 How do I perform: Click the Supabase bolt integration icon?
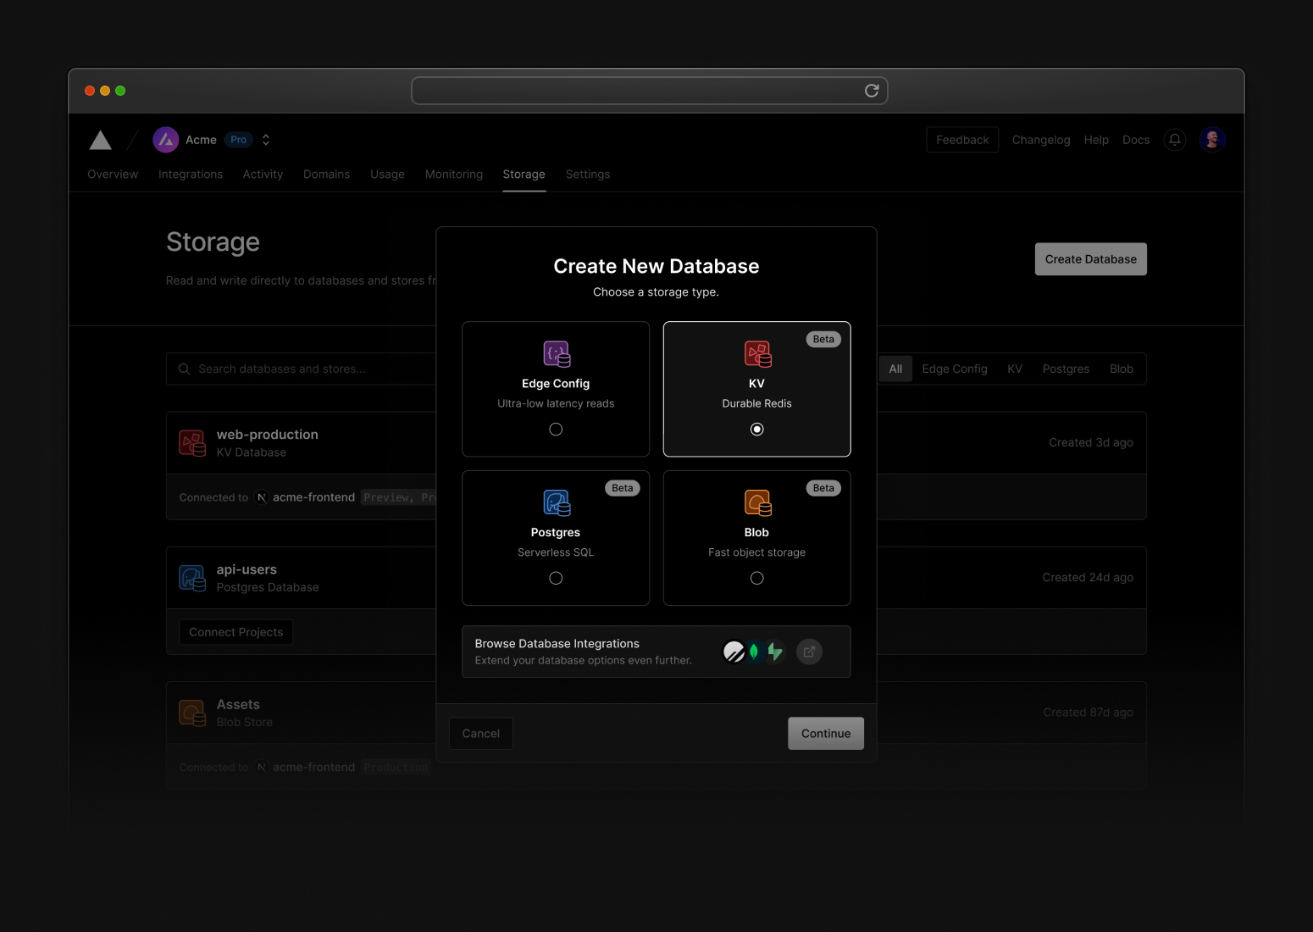coord(775,652)
